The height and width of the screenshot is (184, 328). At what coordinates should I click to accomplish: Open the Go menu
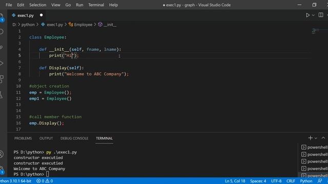pos(68,5)
